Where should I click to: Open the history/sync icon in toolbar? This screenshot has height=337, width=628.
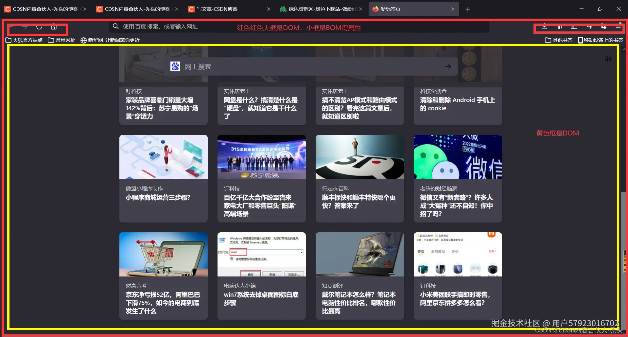tap(589, 27)
